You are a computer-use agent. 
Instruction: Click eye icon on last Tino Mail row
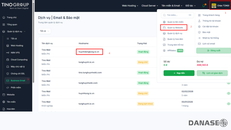pos(228,104)
